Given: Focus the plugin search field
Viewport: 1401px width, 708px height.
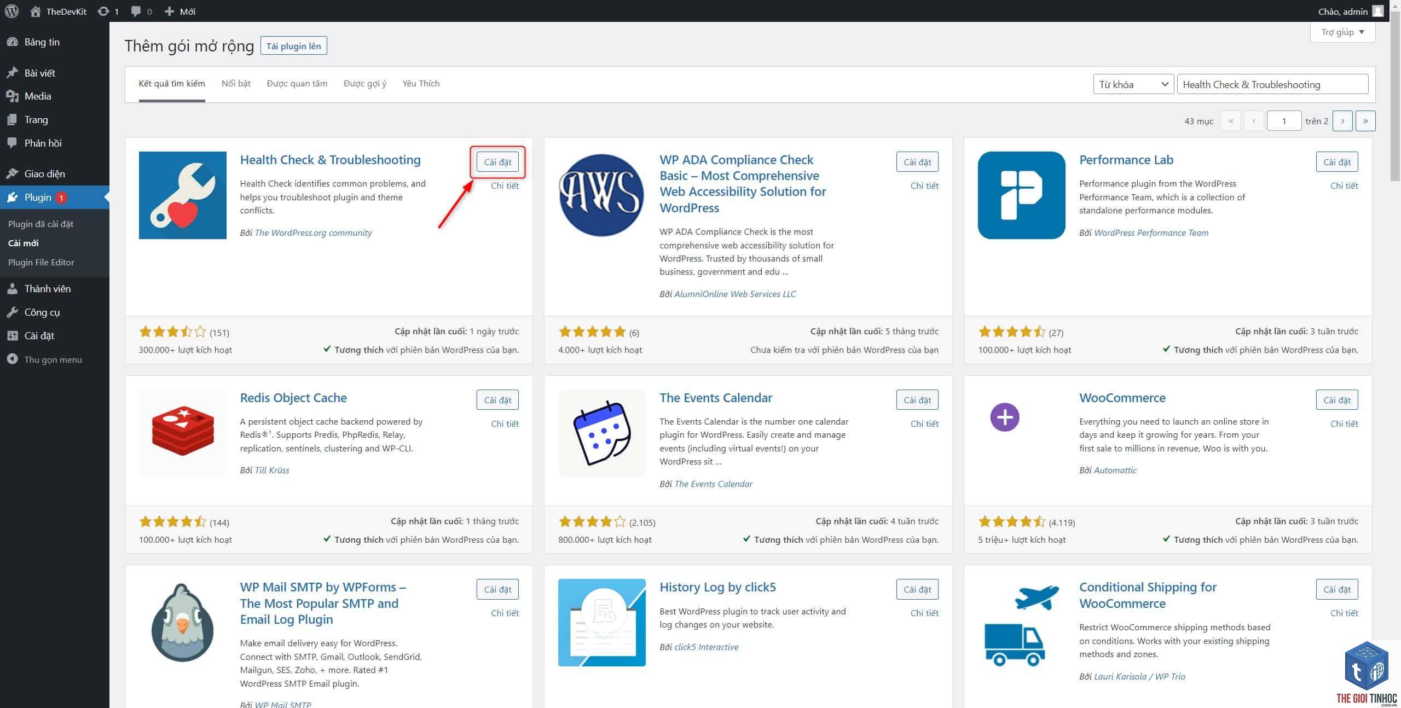Looking at the screenshot, I should coord(1272,84).
